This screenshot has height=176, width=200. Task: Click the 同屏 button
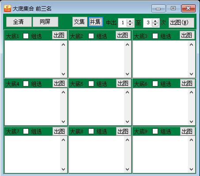tap(45, 22)
